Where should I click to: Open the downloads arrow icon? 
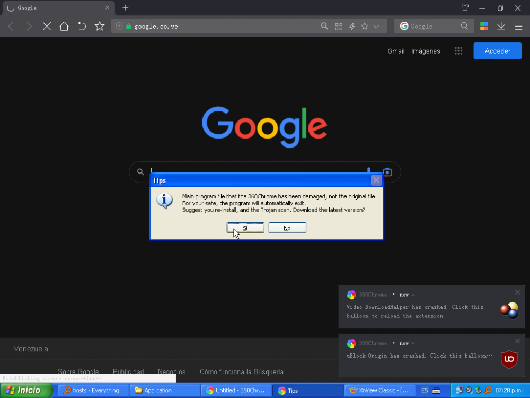click(x=501, y=26)
